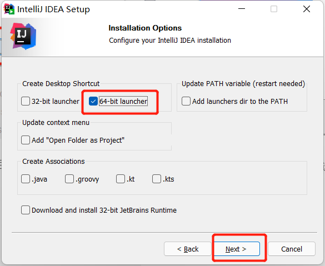The height and width of the screenshot is (266, 325).
Task: Click "Configure your IntelliJ IDEA installation" text
Action: pos(170,40)
